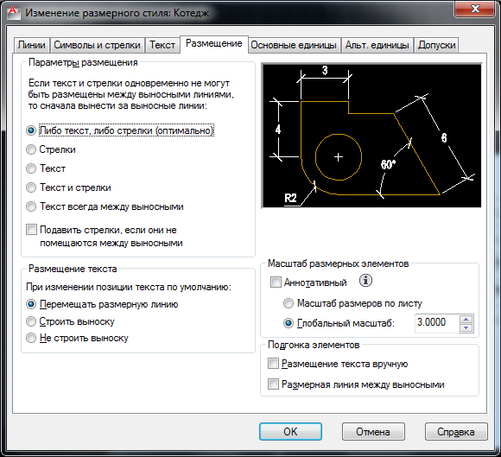Screen dimensions: 501x457
Task: Enable the Аннотативный checkbox
Action: pyautogui.click(x=276, y=282)
